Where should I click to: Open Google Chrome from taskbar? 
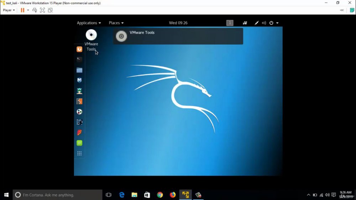click(160, 195)
